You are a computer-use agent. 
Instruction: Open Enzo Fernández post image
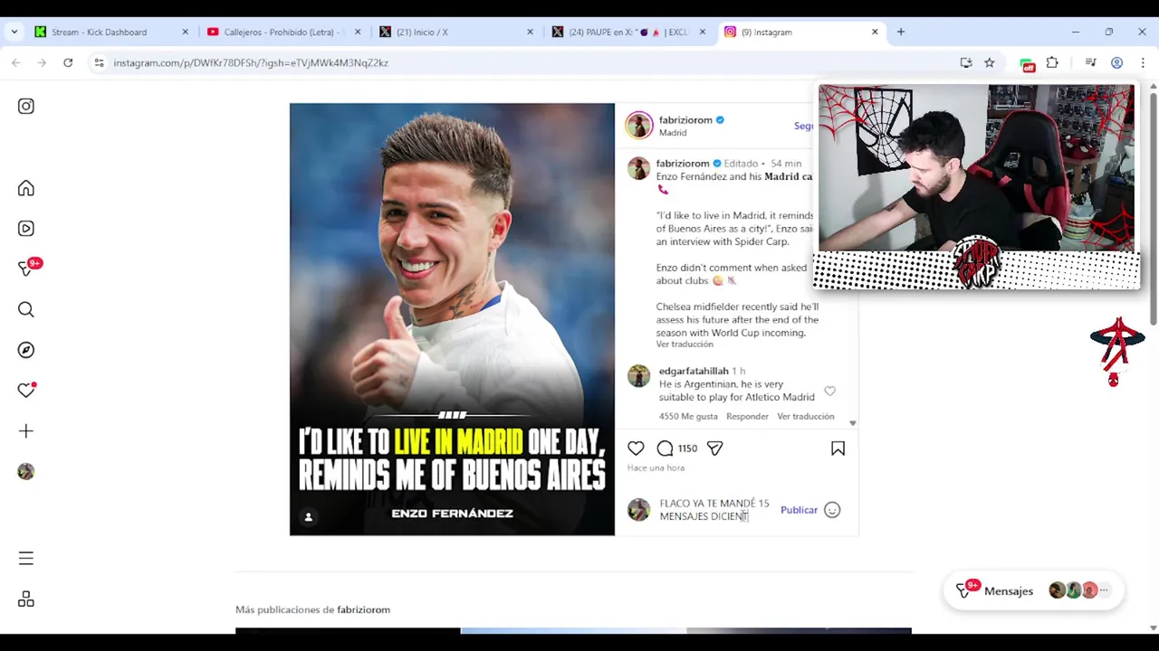click(x=452, y=319)
